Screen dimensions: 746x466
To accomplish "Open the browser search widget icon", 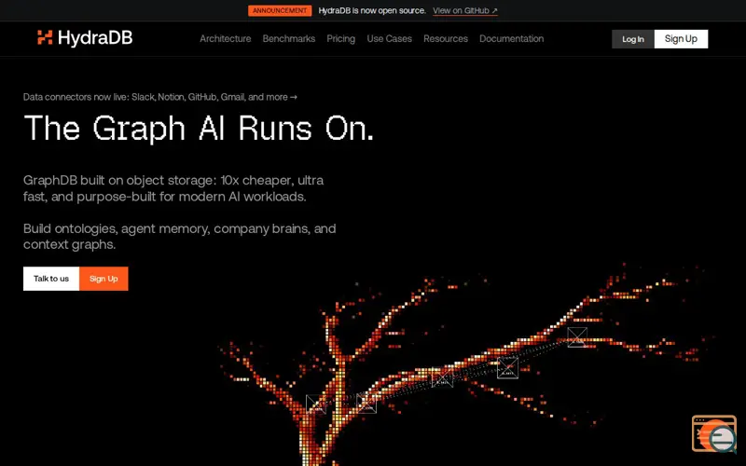I will (714, 433).
